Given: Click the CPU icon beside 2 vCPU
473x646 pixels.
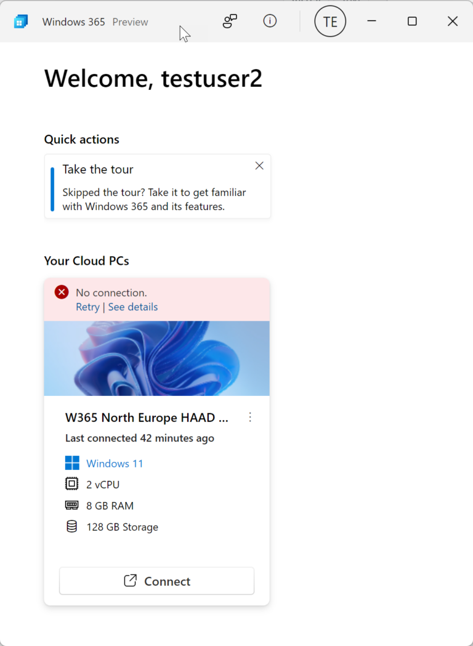Looking at the screenshot, I should coord(72,484).
